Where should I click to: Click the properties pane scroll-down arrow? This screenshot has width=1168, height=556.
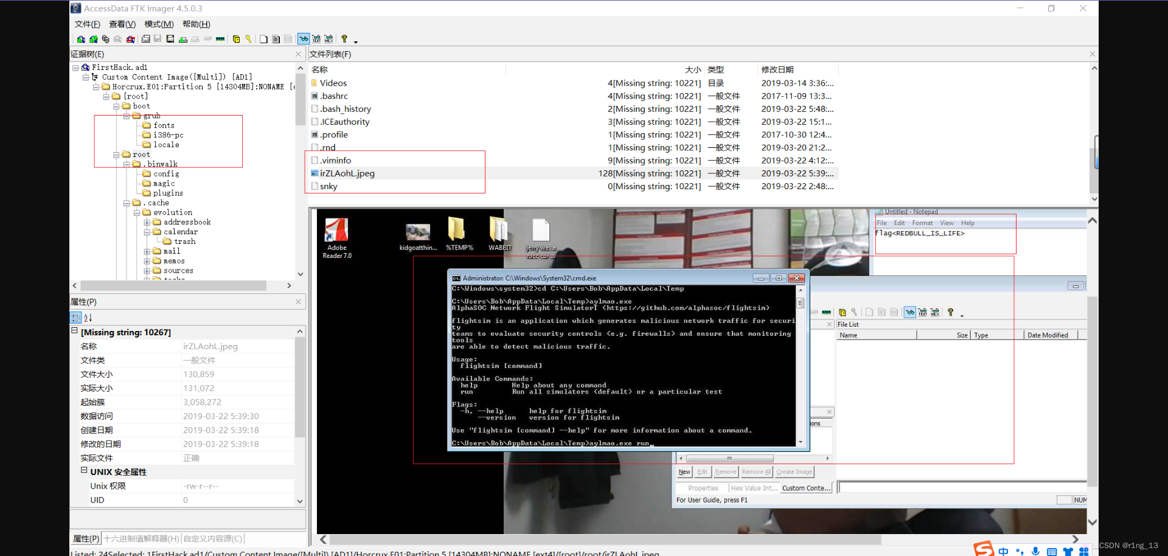(300, 501)
